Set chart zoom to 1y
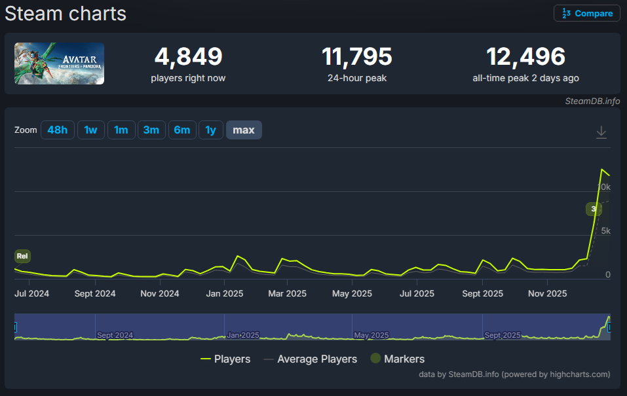 (x=211, y=130)
